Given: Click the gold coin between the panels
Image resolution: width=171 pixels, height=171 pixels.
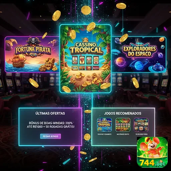Looking at the screenshot, I should click(x=87, y=137).
